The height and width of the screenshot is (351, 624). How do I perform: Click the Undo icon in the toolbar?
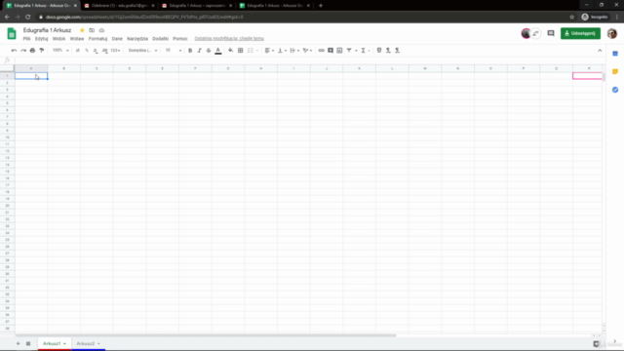tap(14, 51)
